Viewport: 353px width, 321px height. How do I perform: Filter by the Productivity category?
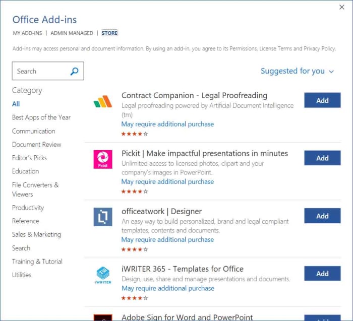28,208
